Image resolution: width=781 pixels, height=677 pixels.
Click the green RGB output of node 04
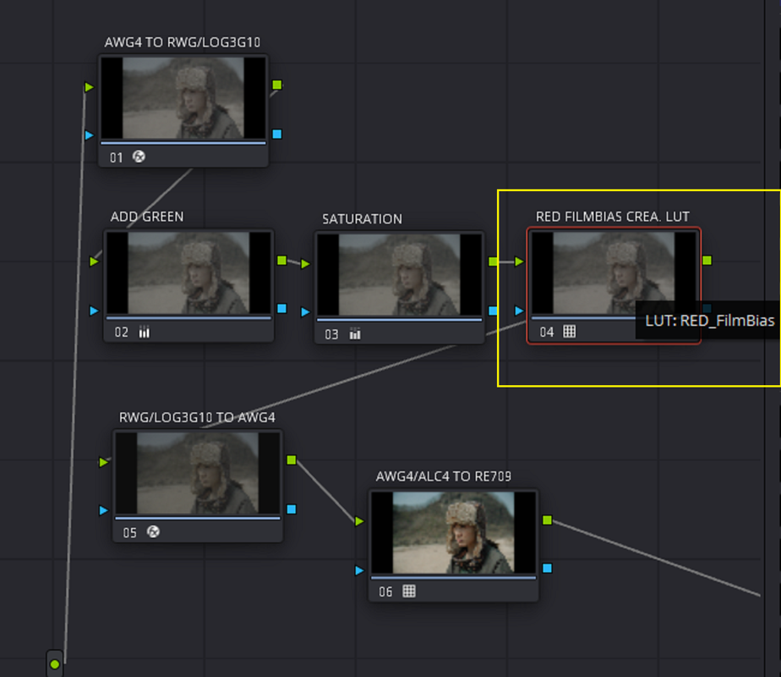707,261
